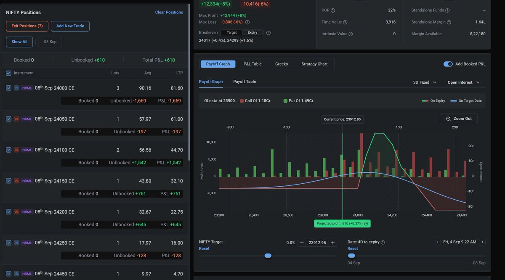Open Open Interest dropdown
Viewport: 505px width, 280px height.
463,82
